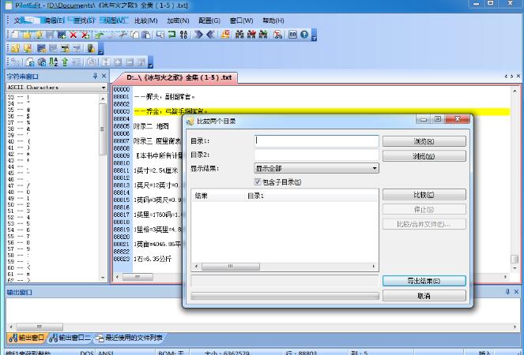Select the '48 -- 0' character row
Screen dimensions: 524x355
click(53, 192)
